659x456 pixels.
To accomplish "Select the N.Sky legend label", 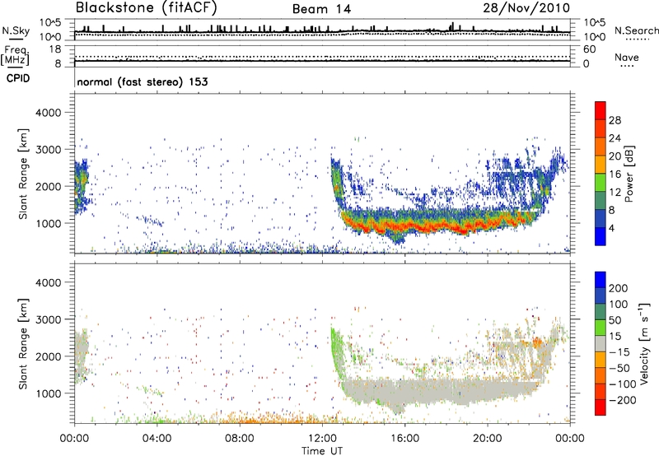I will 16,30.
